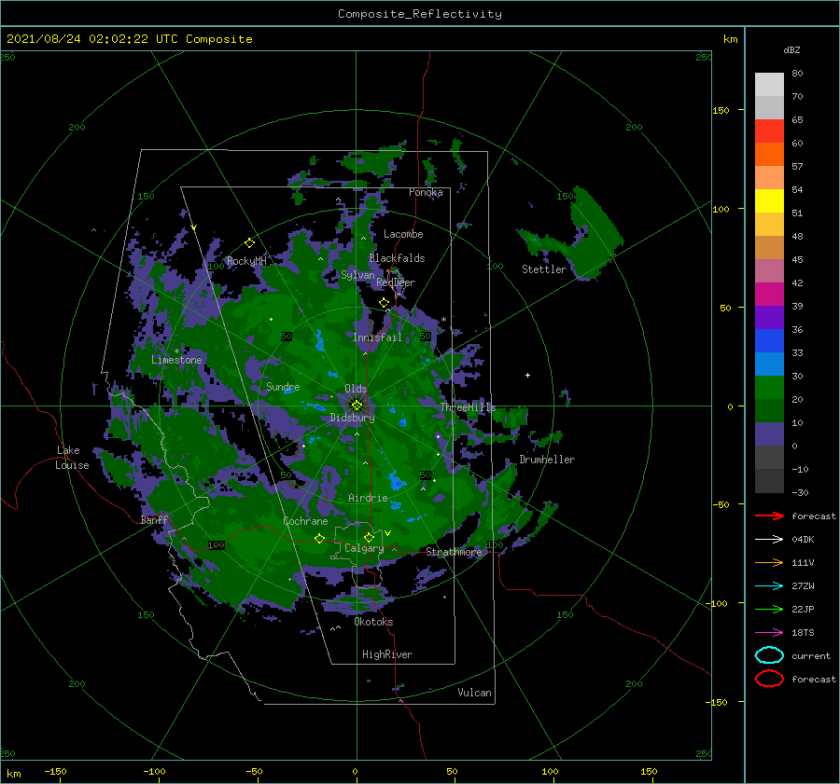Click the Innisfail city label
This screenshot has width=840, height=784.
coord(377,337)
